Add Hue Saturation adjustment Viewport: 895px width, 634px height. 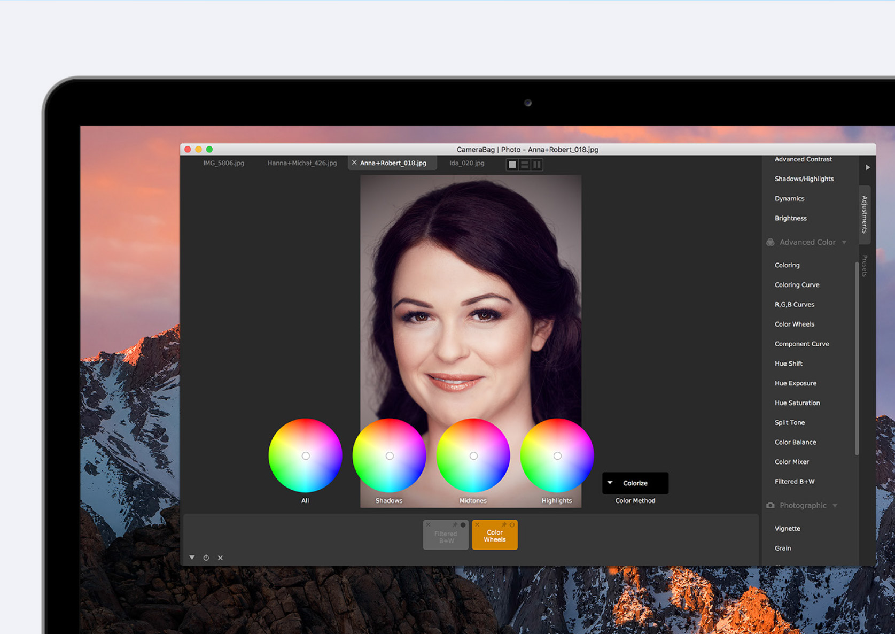point(797,403)
